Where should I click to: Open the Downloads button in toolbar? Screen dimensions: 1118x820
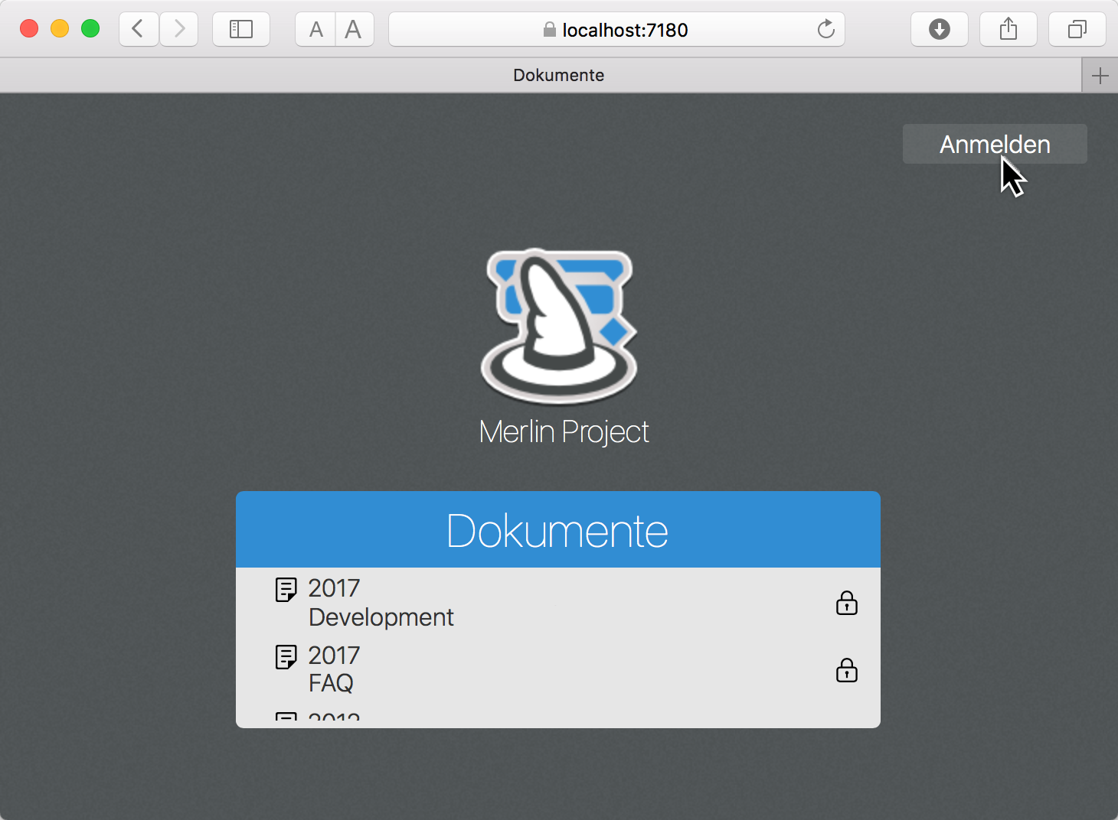(x=940, y=29)
